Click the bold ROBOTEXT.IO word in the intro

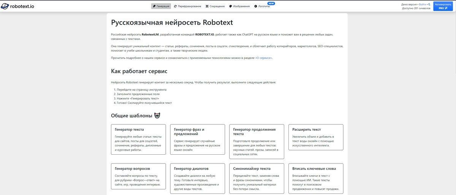pos(205,35)
